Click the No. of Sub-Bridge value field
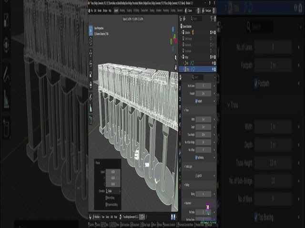This screenshot has width=305, height=228. [203, 142]
